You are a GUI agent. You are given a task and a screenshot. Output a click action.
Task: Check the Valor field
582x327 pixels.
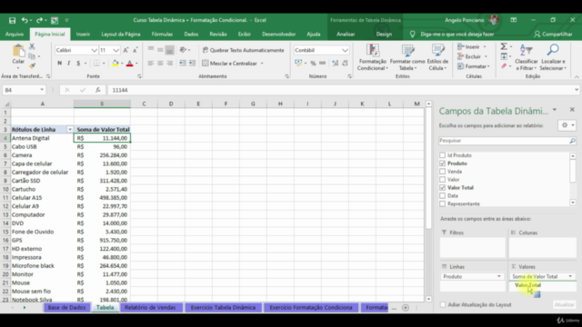[x=442, y=180]
